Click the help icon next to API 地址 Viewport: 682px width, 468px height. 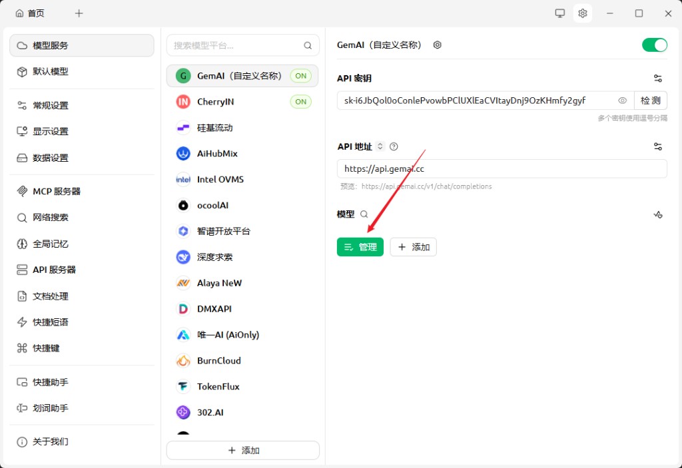pyautogui.click(x=394, y=146)
